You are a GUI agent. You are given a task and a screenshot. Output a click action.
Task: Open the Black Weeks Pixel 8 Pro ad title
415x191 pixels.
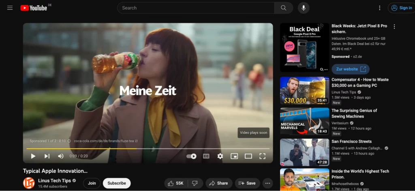(359, 29)
